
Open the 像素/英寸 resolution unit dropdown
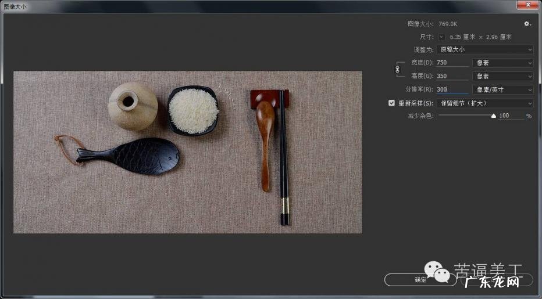pos(502,90)
